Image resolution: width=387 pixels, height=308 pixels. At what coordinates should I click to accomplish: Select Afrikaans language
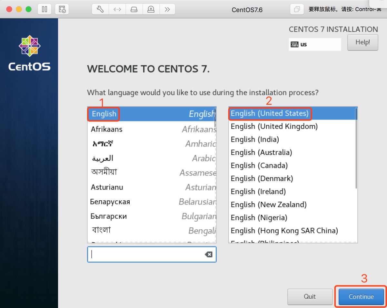point(152,129)
